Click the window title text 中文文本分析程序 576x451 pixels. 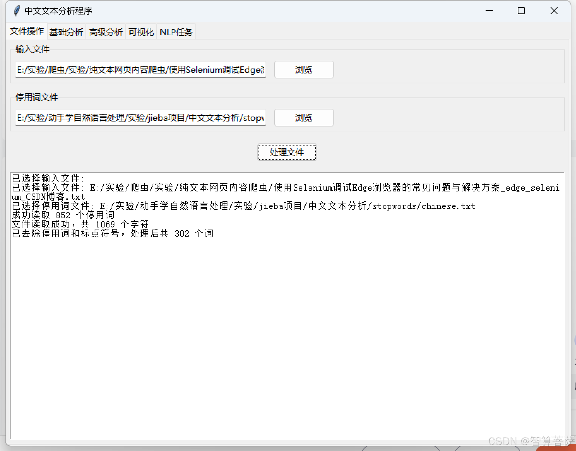coord(59,11)
